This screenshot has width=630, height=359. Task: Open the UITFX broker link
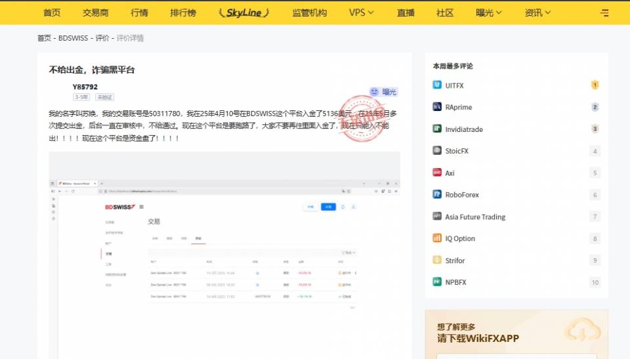(x=454, y=85)
